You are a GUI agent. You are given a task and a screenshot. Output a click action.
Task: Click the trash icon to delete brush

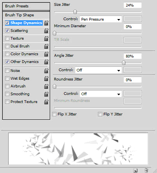click(146, 170)
